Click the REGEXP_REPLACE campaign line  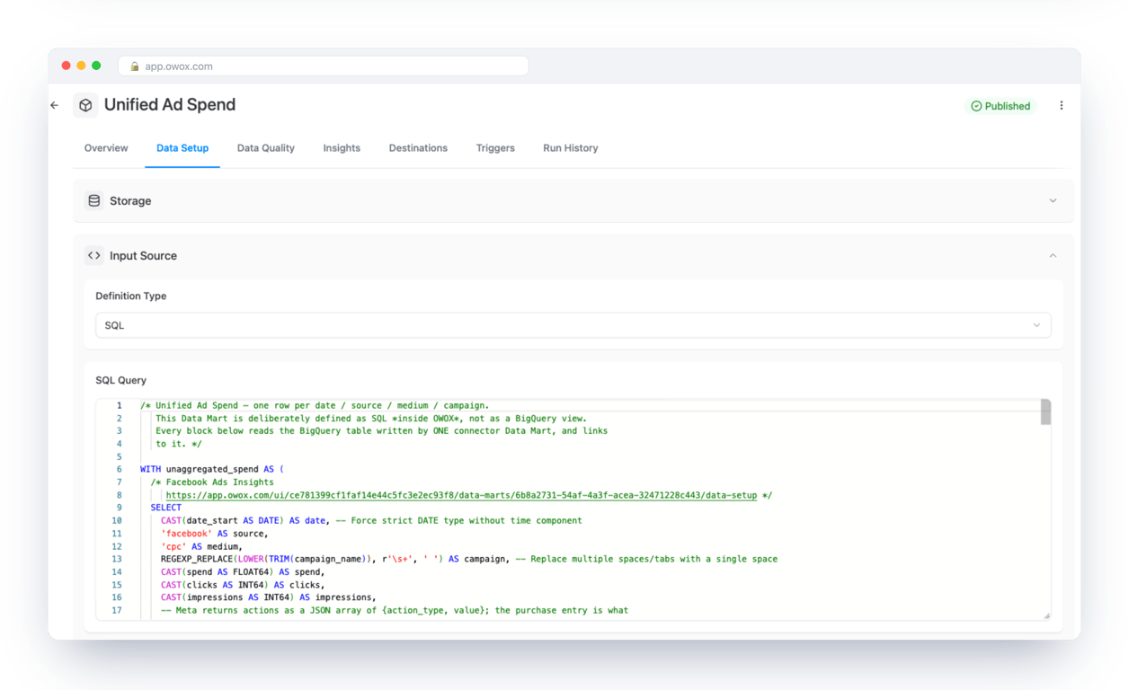[469, 559]
